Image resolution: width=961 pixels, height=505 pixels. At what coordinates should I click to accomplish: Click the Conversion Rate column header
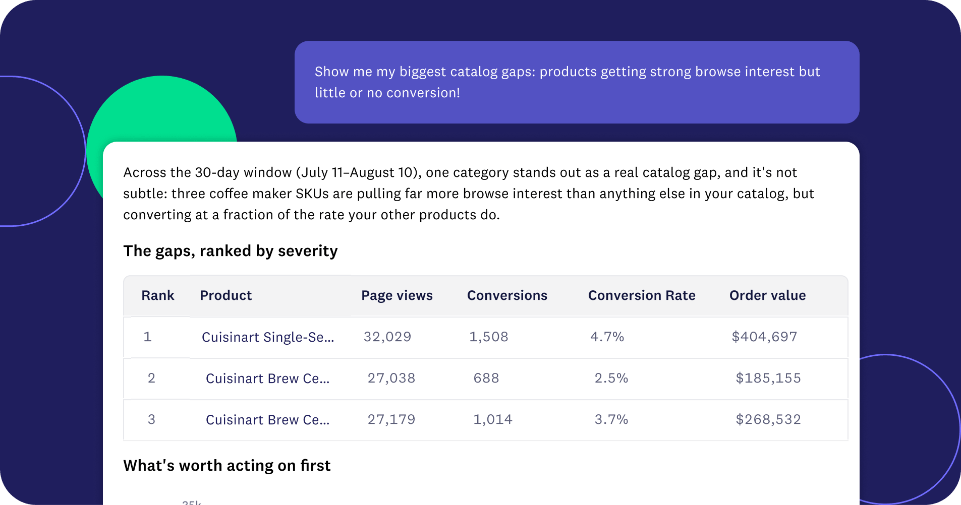[x=642, y=295]
